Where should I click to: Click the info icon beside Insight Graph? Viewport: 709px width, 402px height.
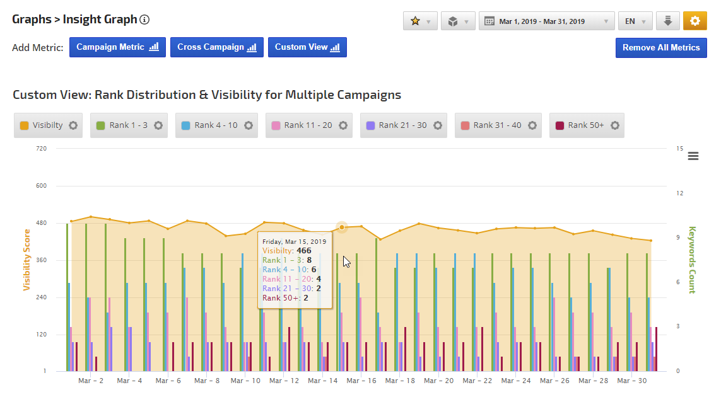pos(144,20)
